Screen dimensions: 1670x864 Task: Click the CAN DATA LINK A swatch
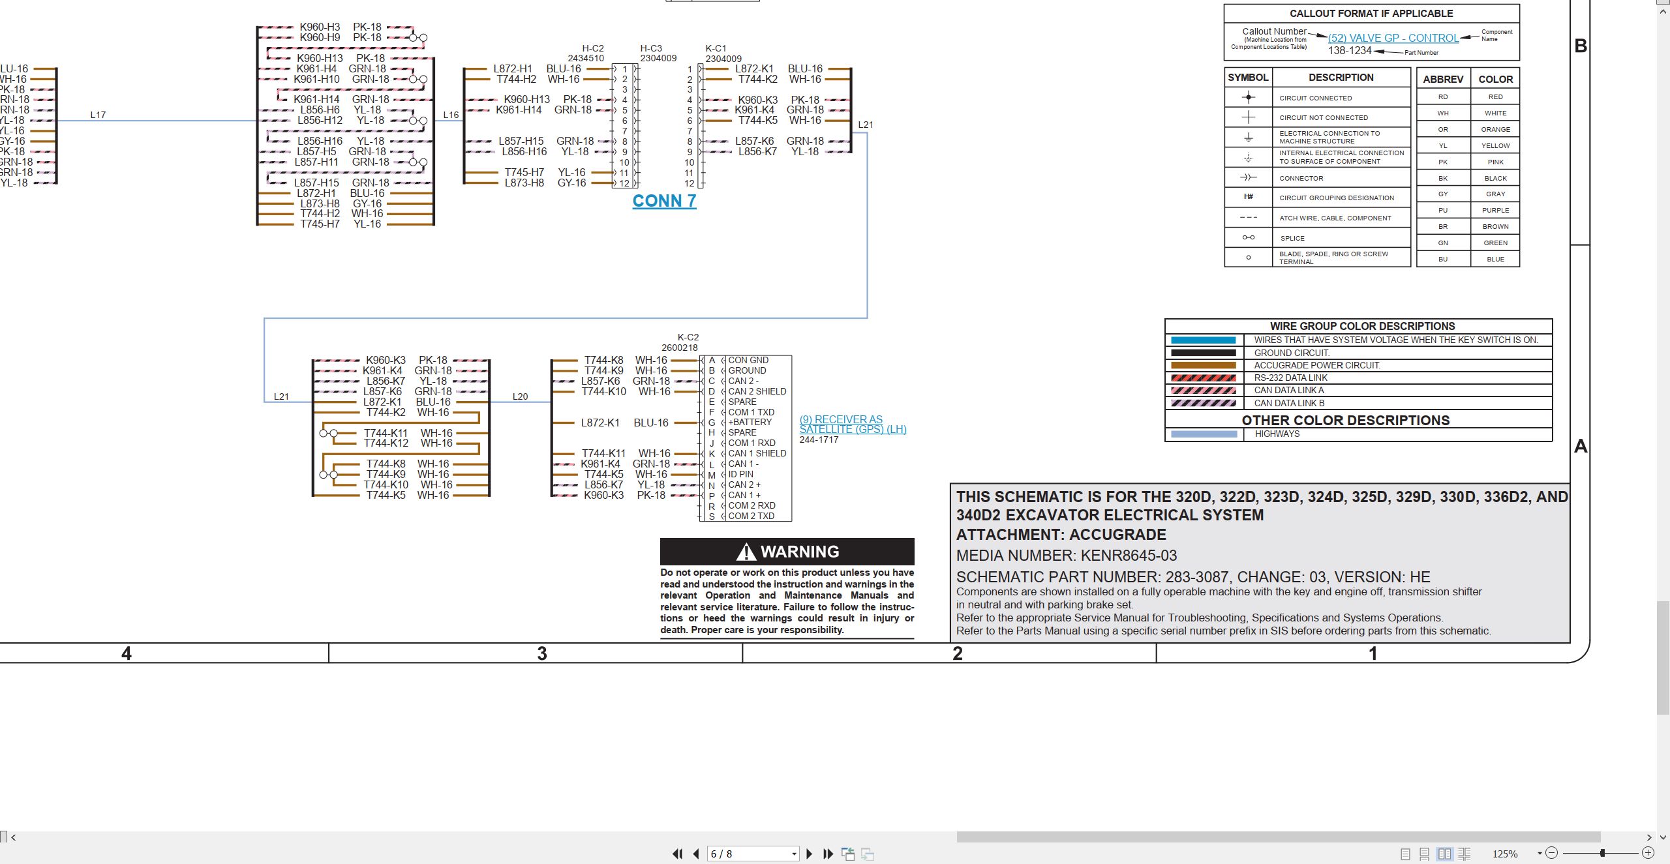(x=1204, y=390)
